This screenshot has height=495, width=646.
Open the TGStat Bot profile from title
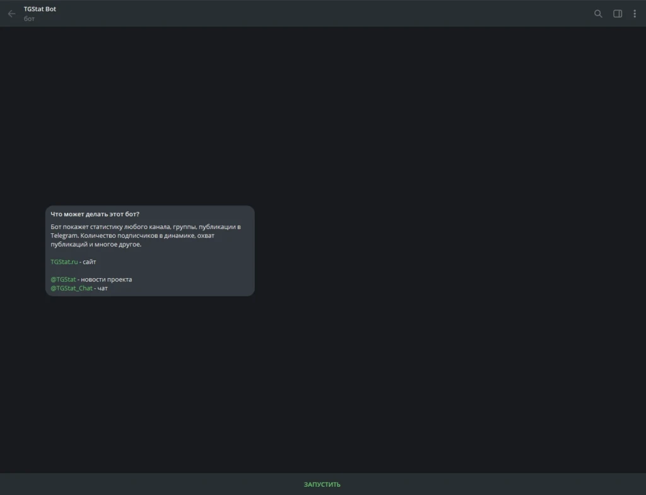coord(40,9)
